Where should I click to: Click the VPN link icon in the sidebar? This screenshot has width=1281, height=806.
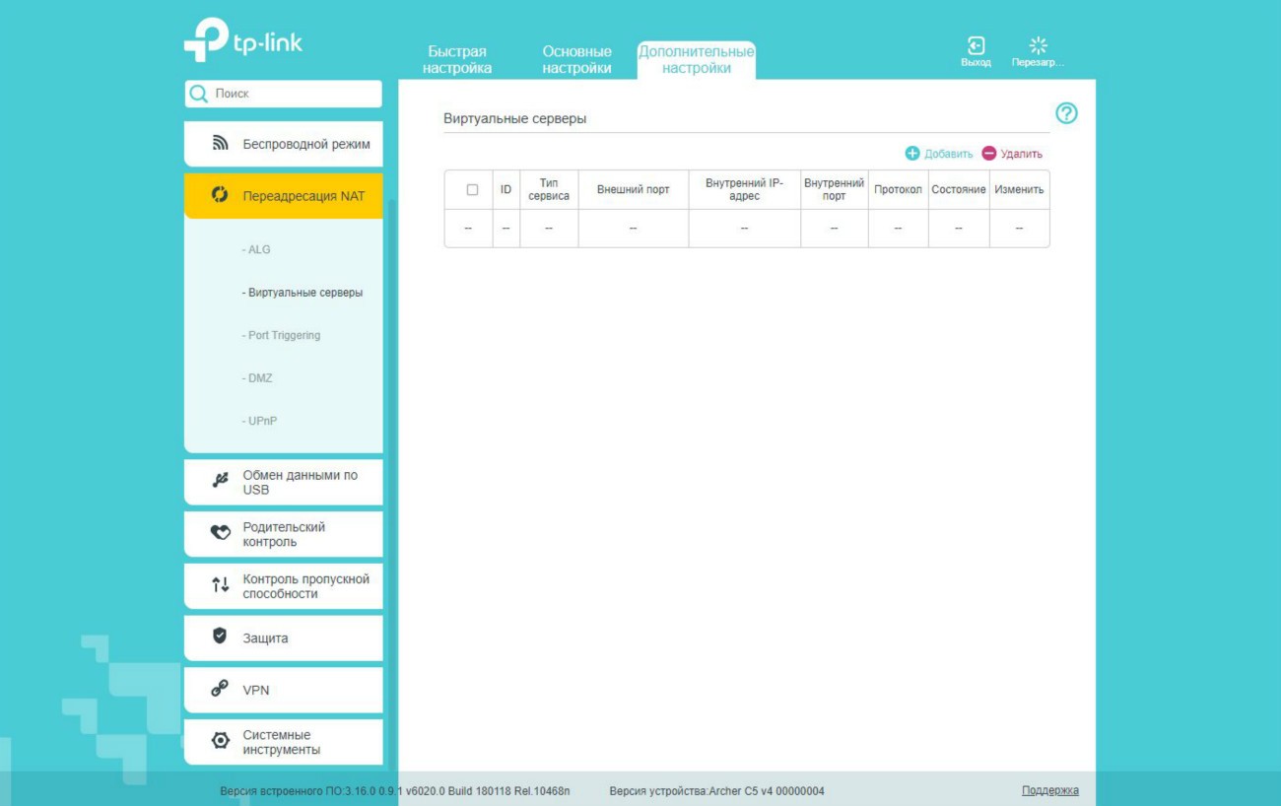click(220, 690)
